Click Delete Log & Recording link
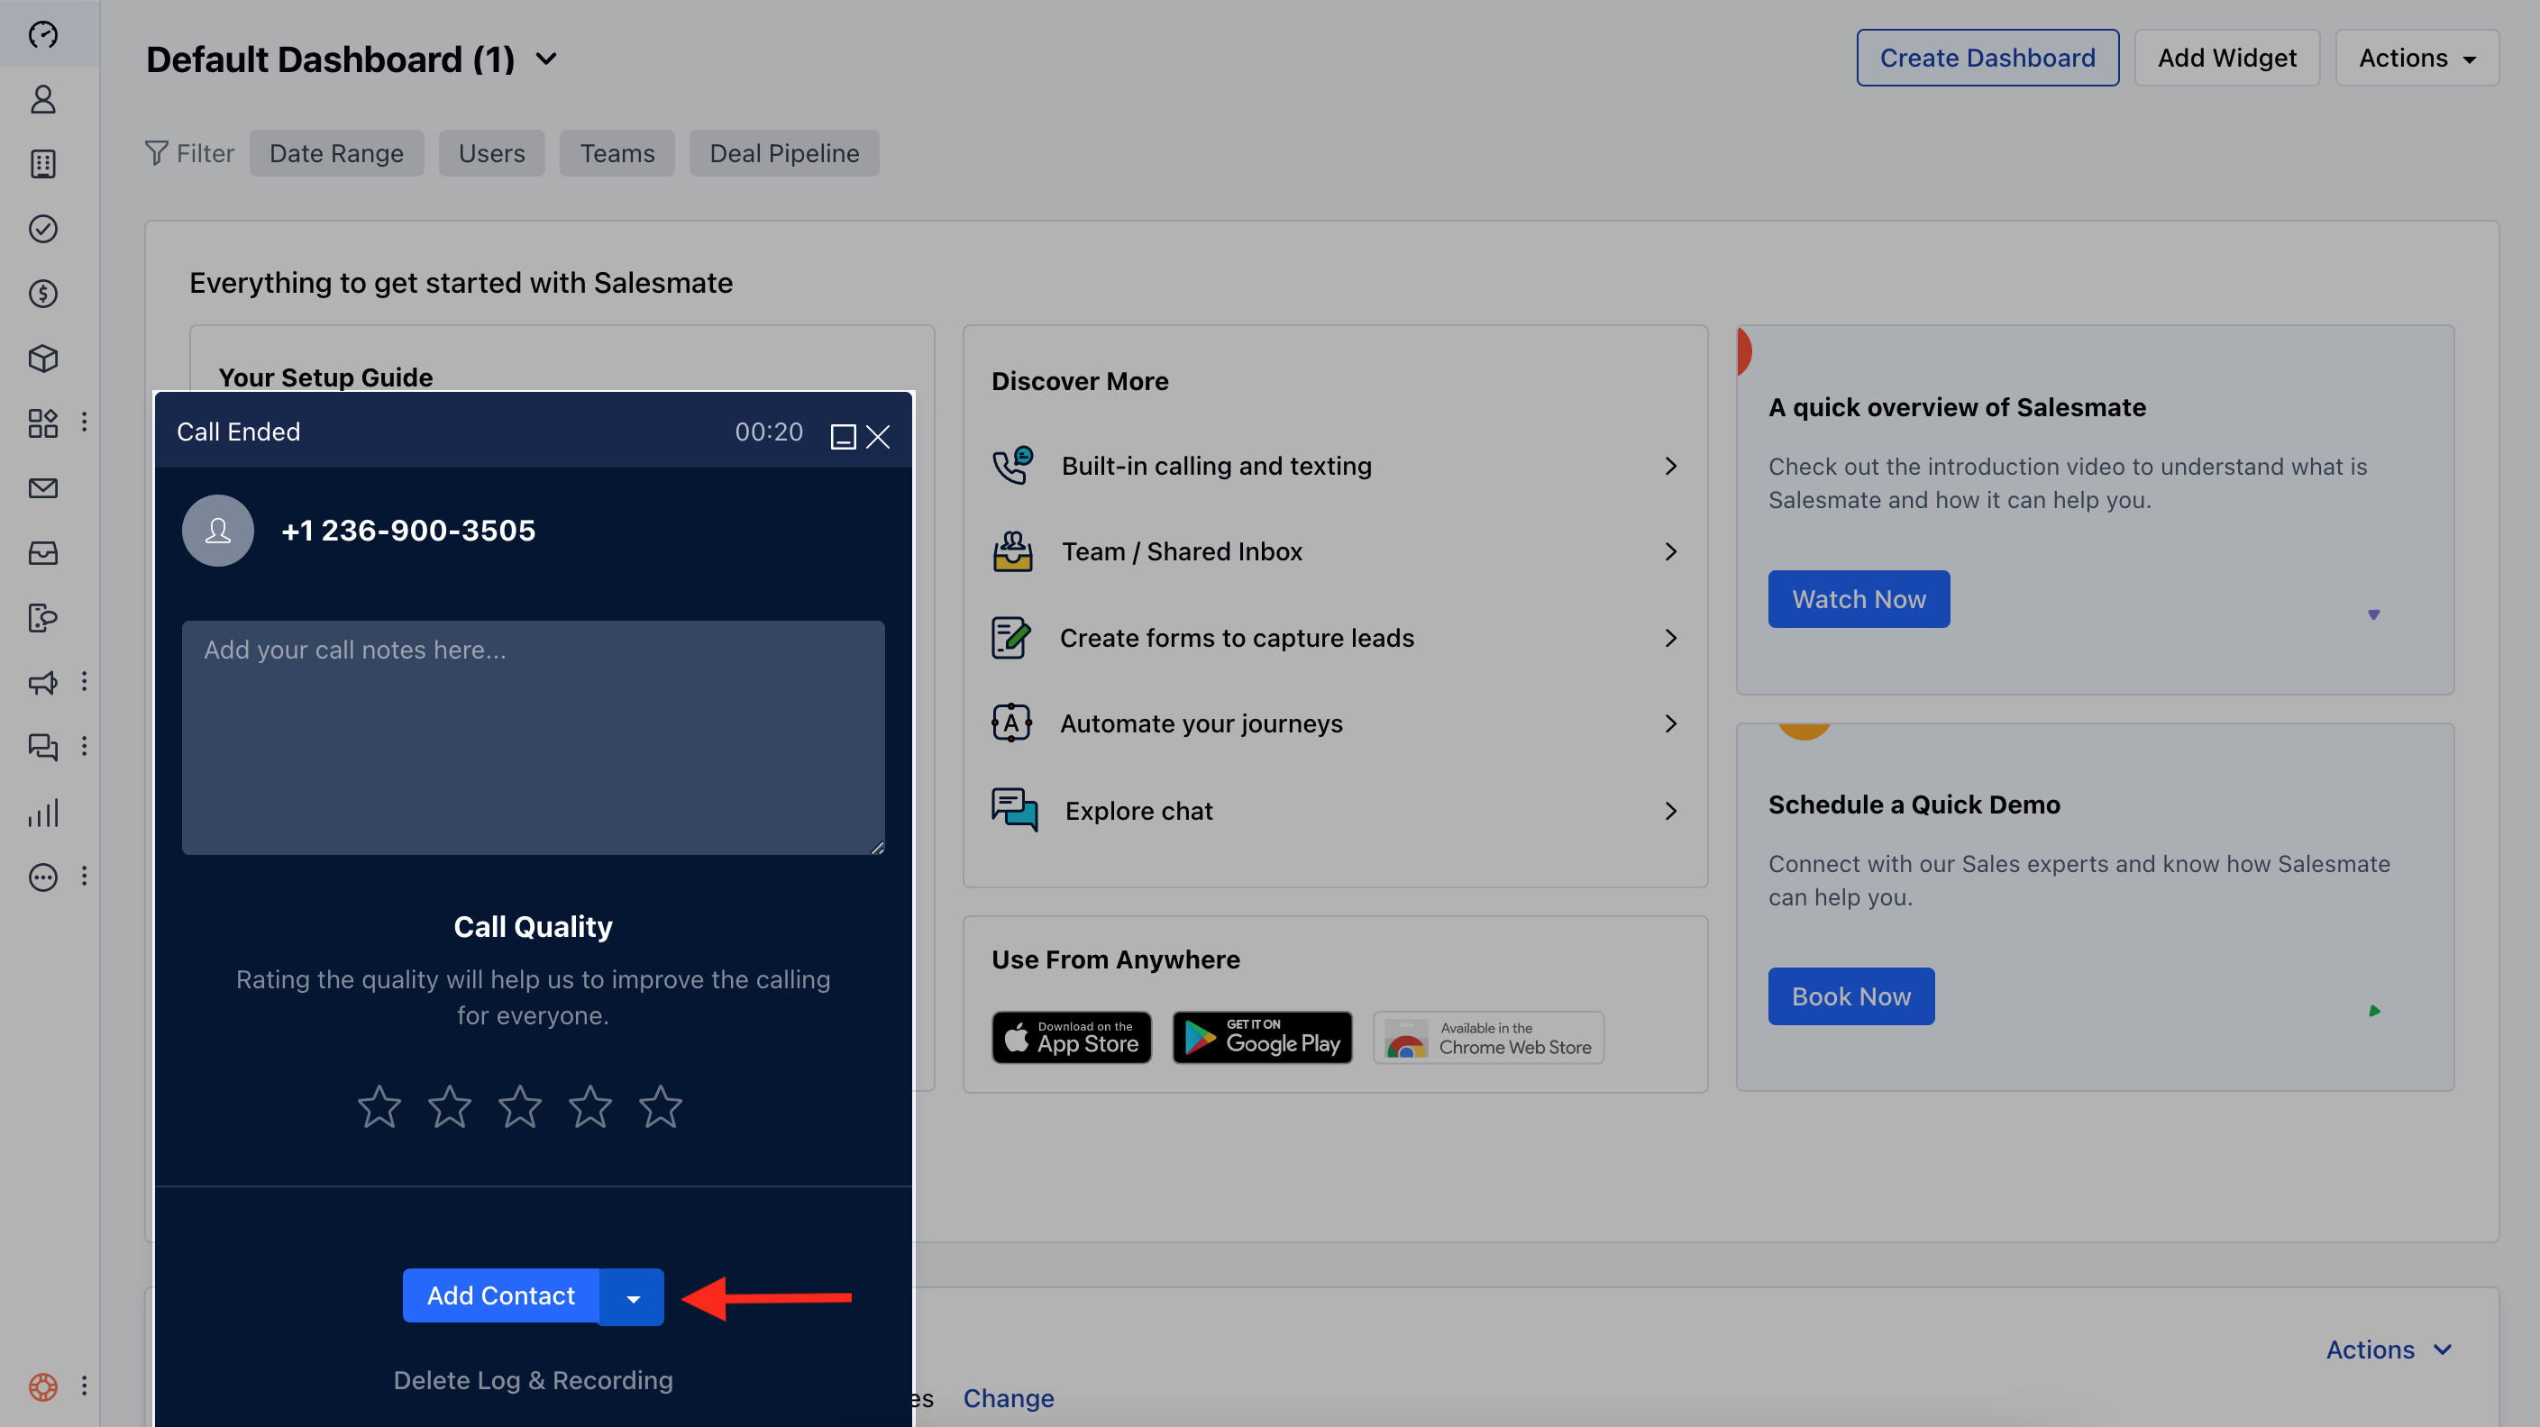The height and width of the screenshot is (1427, 2540). click(533, 1381)
